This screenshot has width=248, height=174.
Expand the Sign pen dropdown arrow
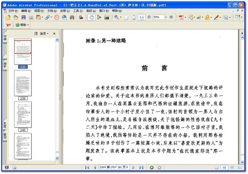[x=220, y=17]
